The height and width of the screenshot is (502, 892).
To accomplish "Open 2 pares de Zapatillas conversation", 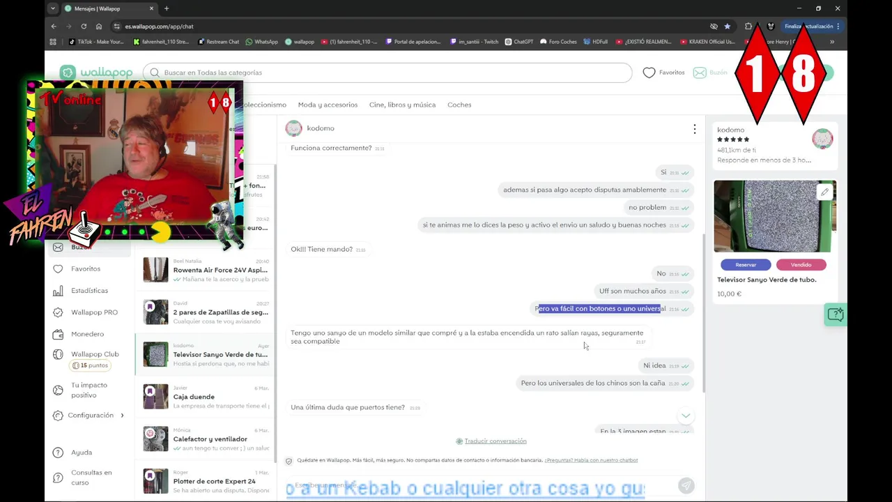I will tap(206, 312).
